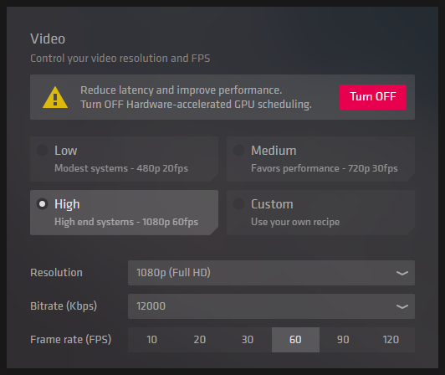Open the Resolution dropdown
The height and width of the screenshot is (375, 445).
271,273
